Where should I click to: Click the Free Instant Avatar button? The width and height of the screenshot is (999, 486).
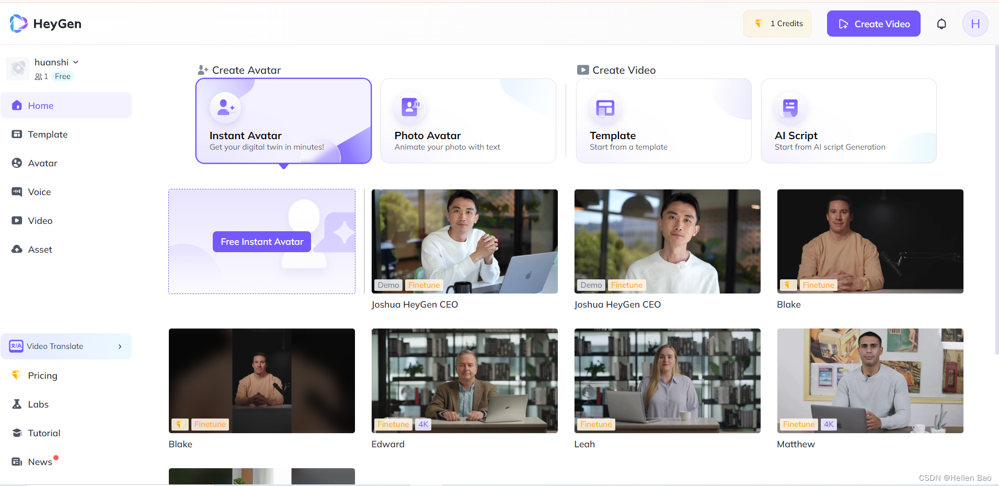(x=262, y=242)
